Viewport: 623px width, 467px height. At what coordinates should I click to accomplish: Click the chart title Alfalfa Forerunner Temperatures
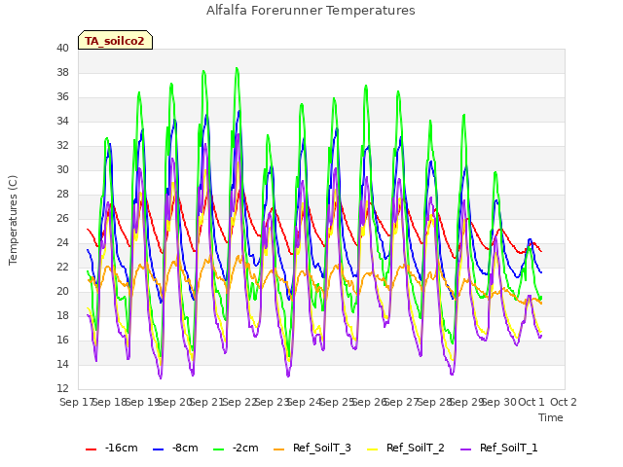click(311, 11)
